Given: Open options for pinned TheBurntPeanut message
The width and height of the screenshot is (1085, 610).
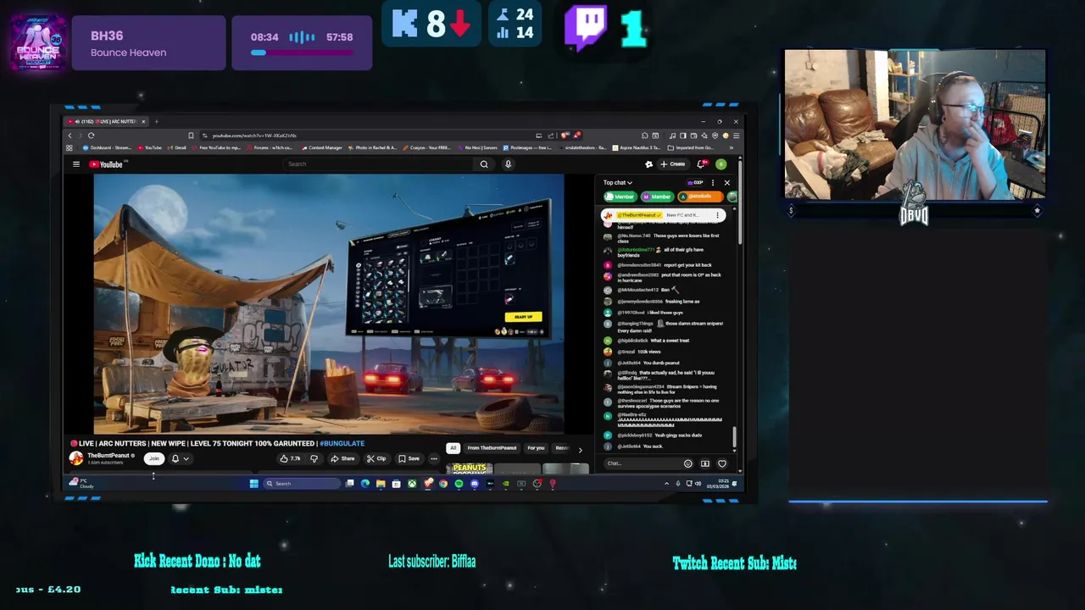Looking at the screenshot, I should tap(717, 215).
